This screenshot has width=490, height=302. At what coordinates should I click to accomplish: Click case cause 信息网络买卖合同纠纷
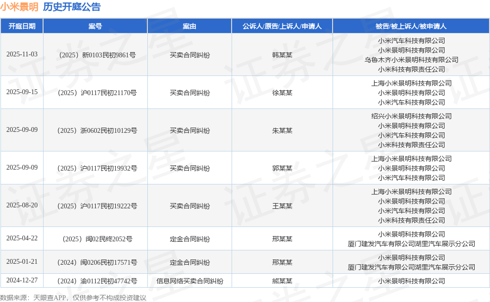tap(189, 281)
